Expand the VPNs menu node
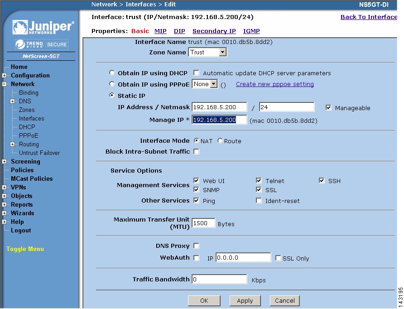The height and width of the screenshot is (309, 404). click(x=5, y=188)
